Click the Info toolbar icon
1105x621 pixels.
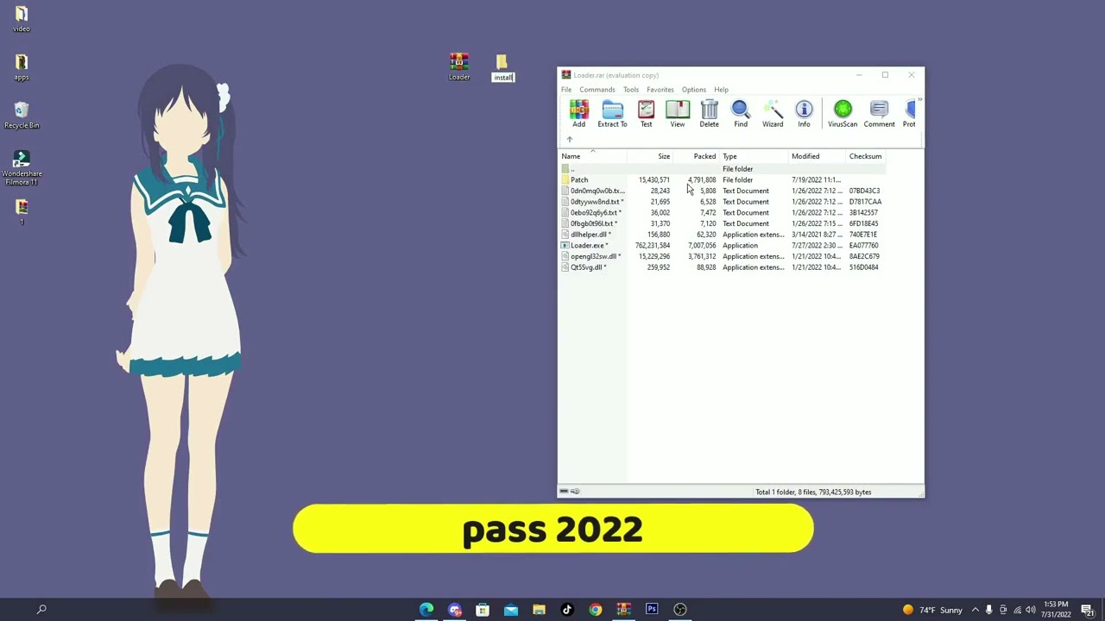tap(804, 113)
